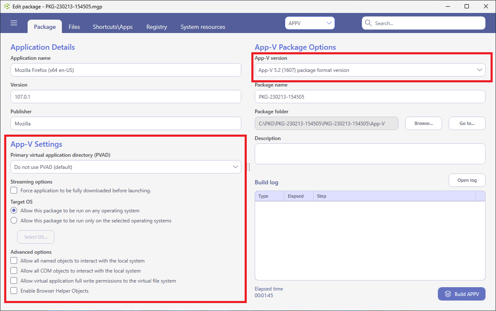
Task: Click the Package folder path field
Action: [x=327, y=123]
